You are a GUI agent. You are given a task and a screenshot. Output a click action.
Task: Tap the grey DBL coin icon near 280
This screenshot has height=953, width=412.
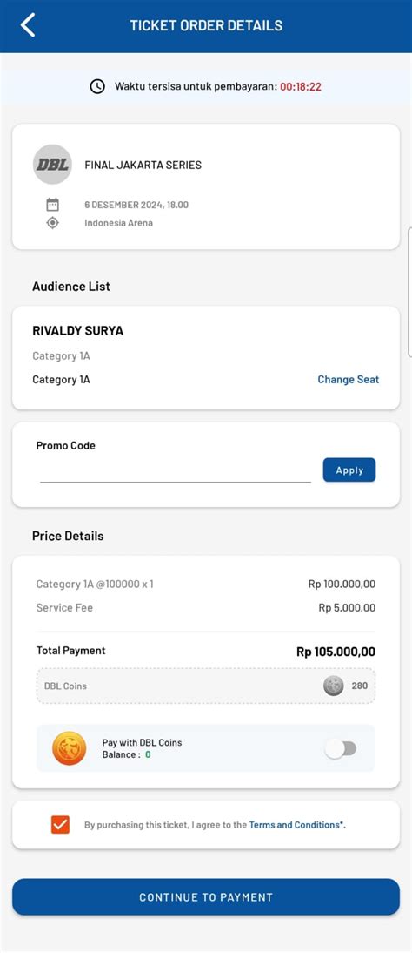[333, 686]
